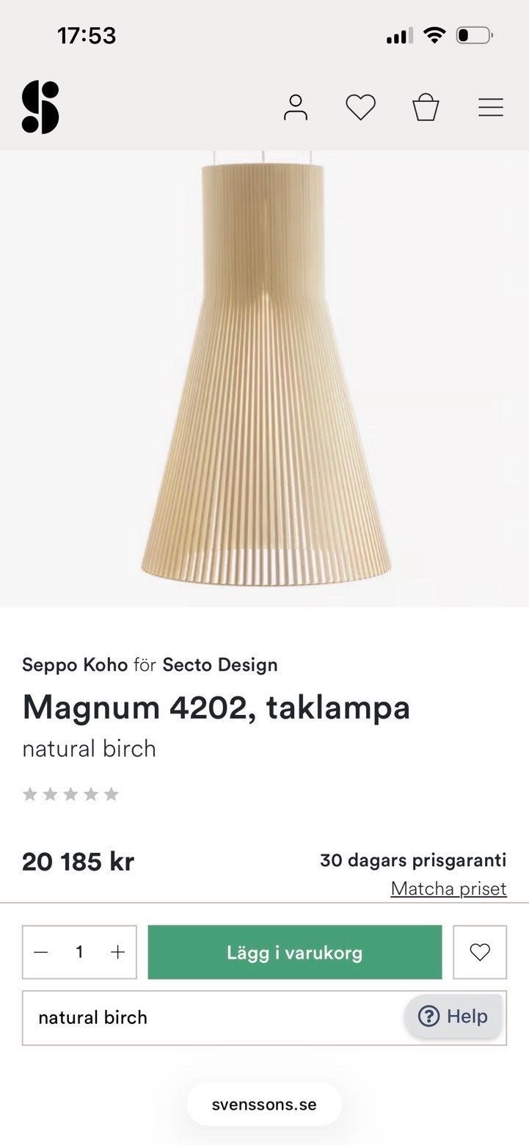Expand the natural birch variant dropdown
The image size is (529, 1145).
tap(264, 1017)
